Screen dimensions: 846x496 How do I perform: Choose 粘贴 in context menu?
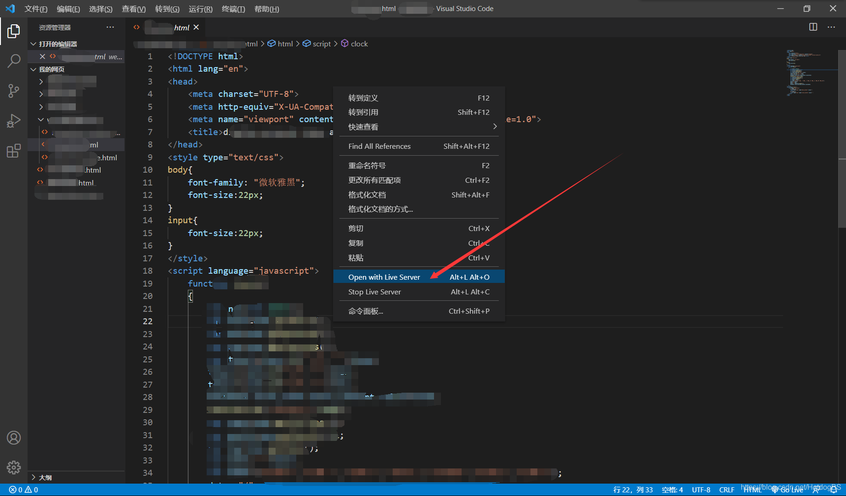click(x=419, y=258)
